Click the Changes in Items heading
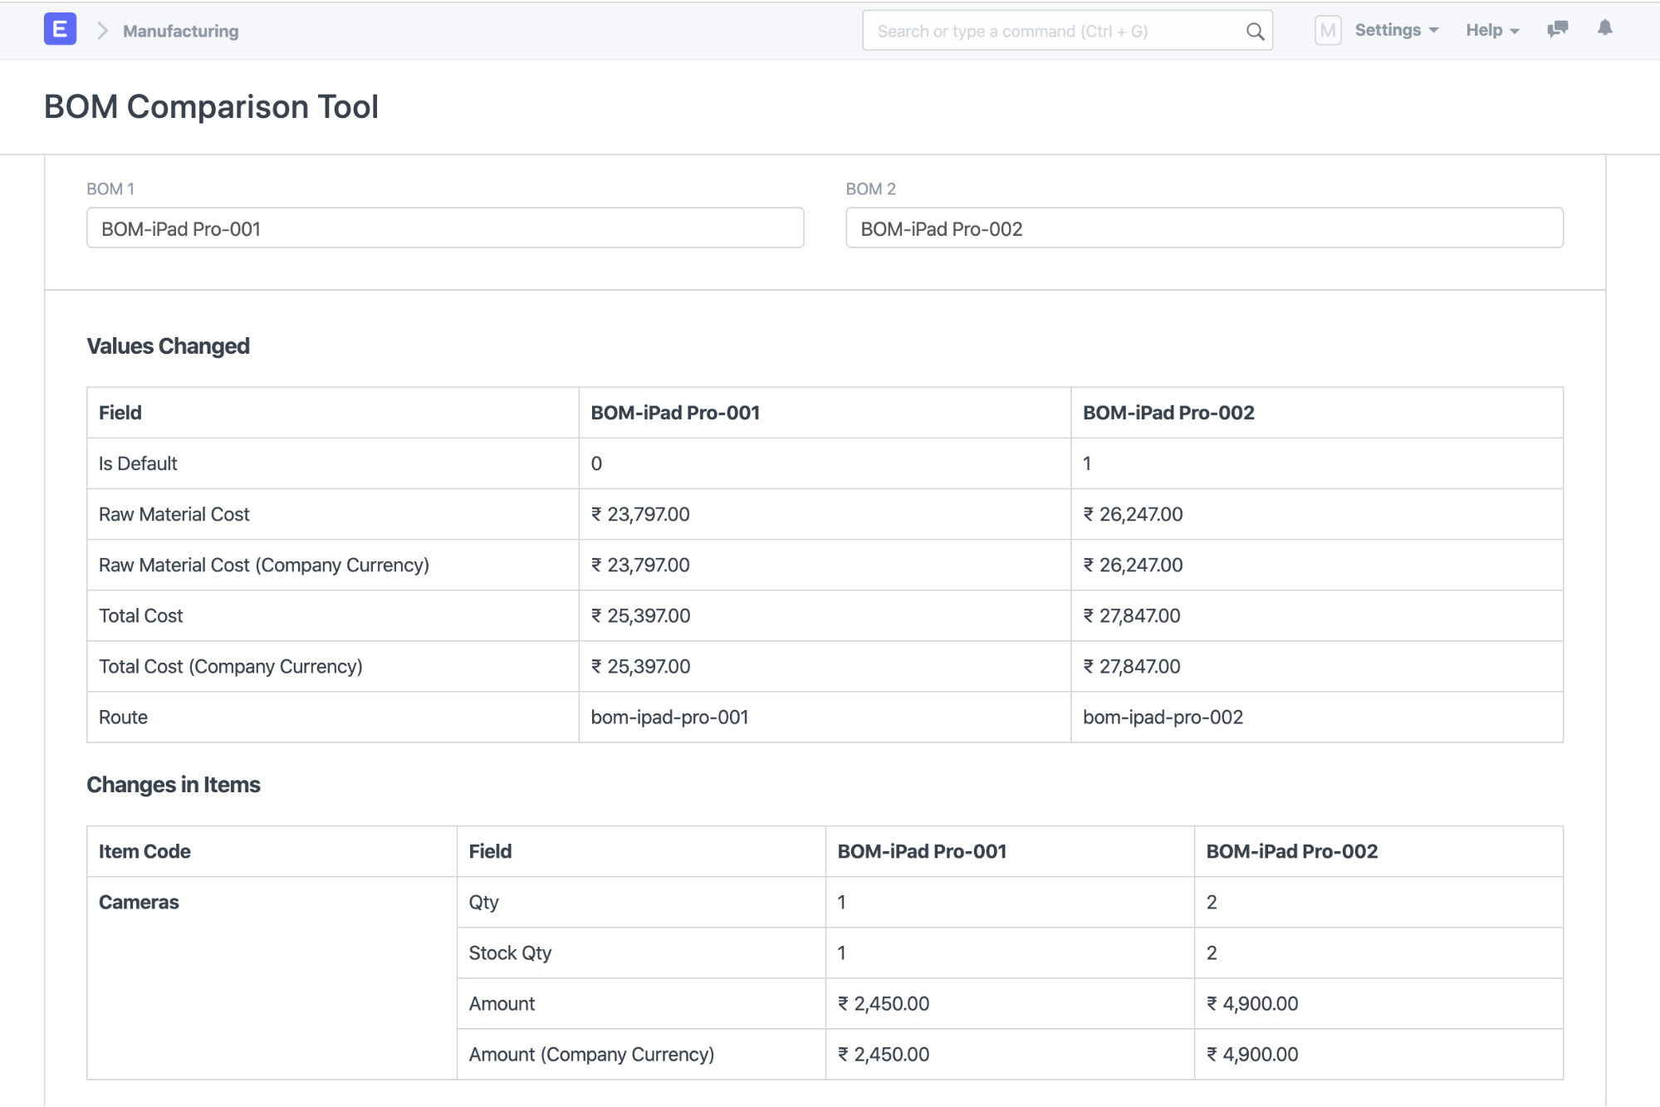This screenshot has width=1660, height=1107. 174,784
